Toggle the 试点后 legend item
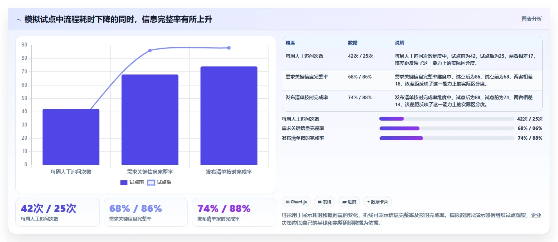The width and height of the screenshot is (558, 242). pyautogui.click(x=159, y=182)
